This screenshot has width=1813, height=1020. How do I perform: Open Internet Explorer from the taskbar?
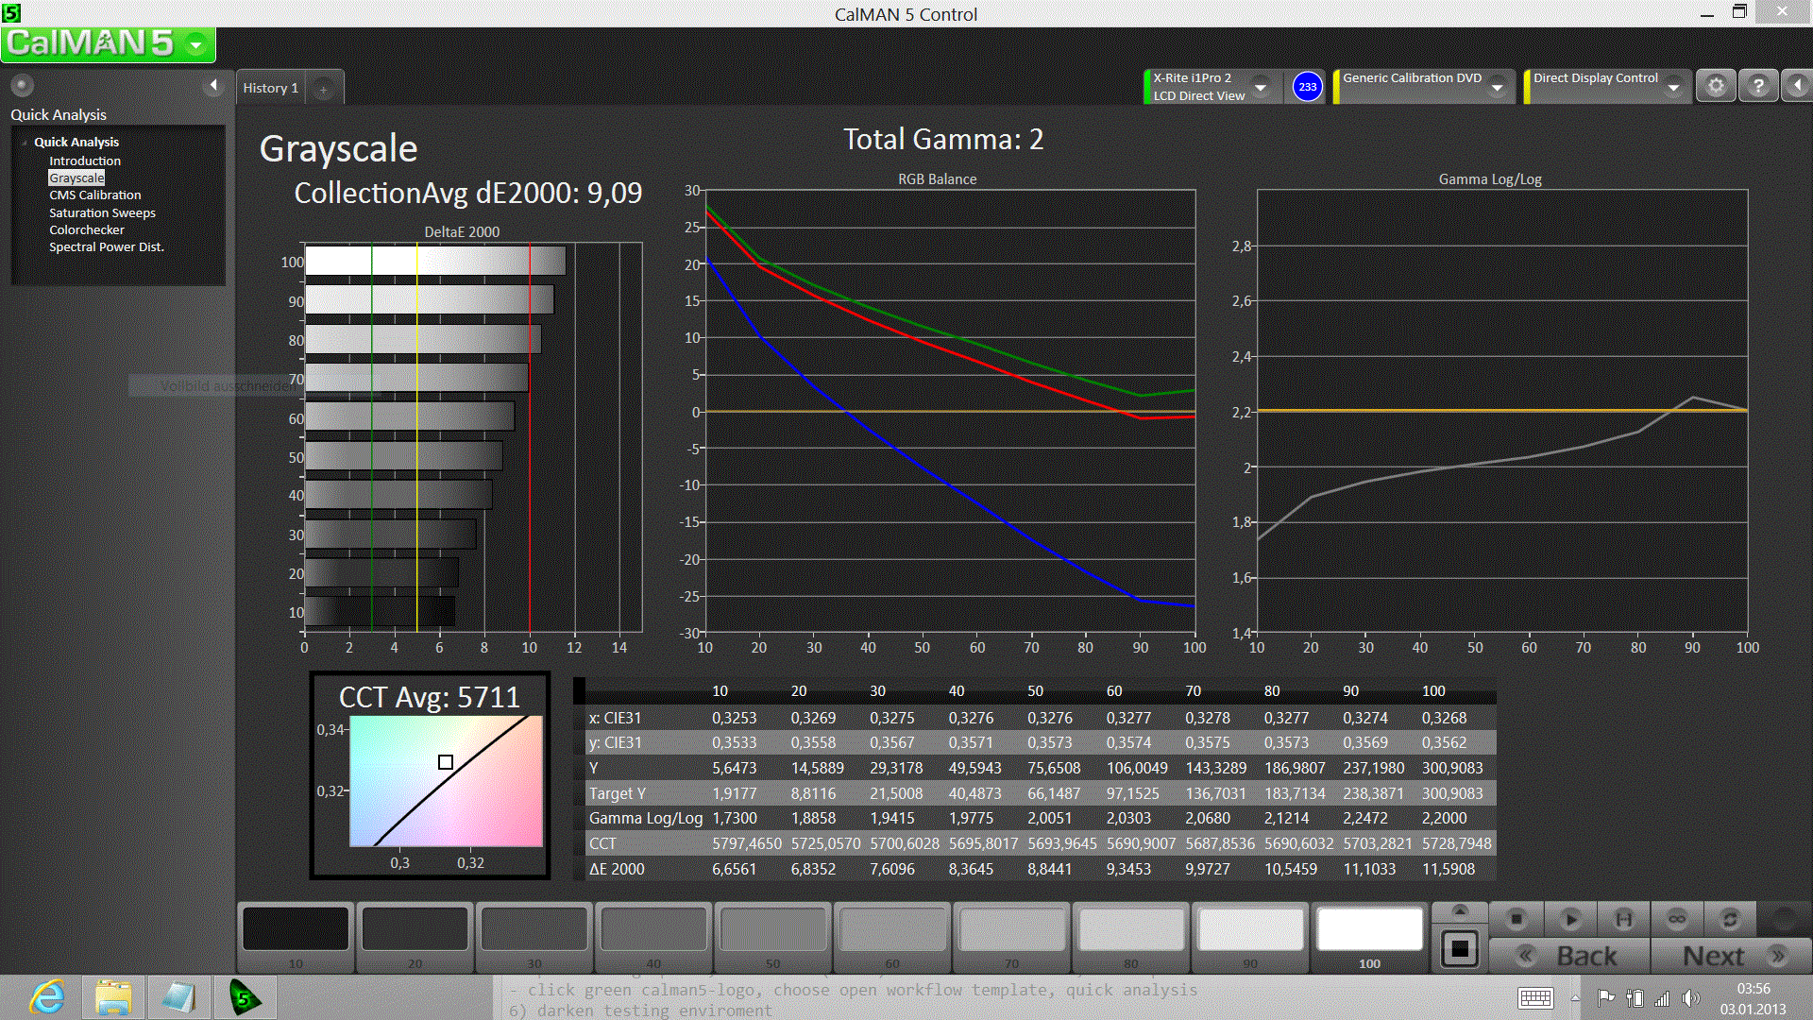47,997
